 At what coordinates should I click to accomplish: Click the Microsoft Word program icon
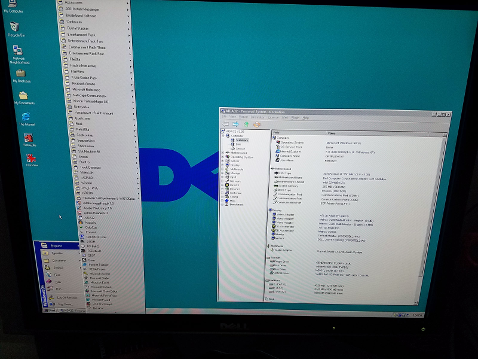click(x=88, y=300)
